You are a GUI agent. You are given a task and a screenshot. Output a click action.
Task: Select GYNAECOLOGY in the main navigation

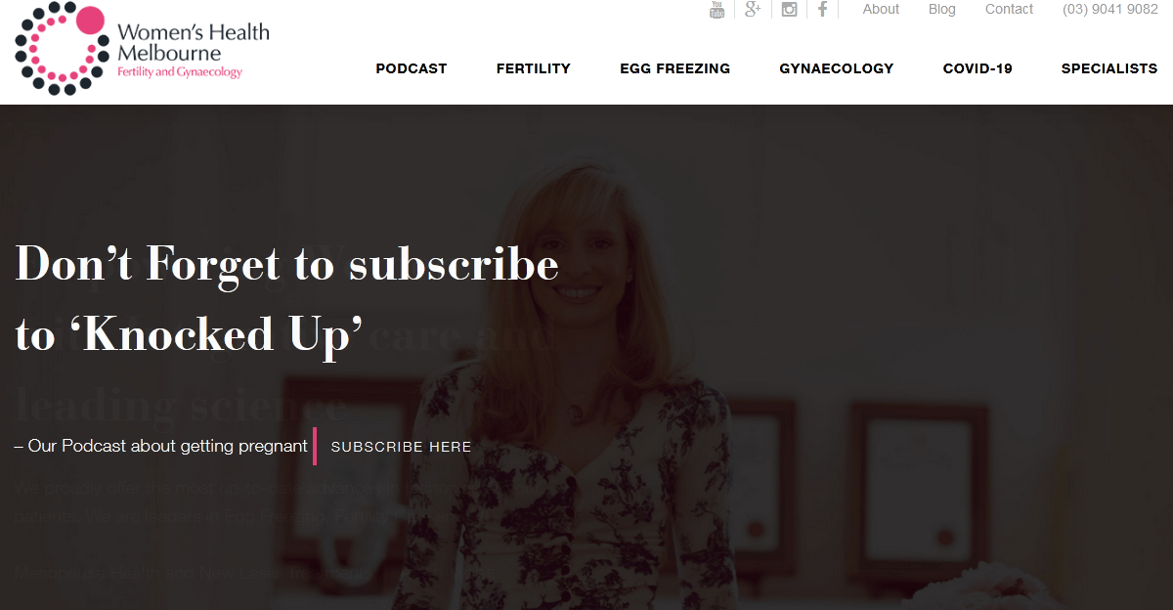[837, 68]
